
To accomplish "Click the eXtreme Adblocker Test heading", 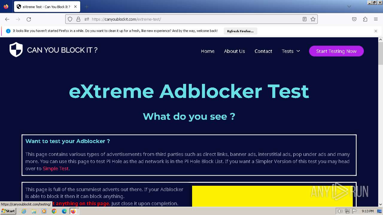I will 189,91.
